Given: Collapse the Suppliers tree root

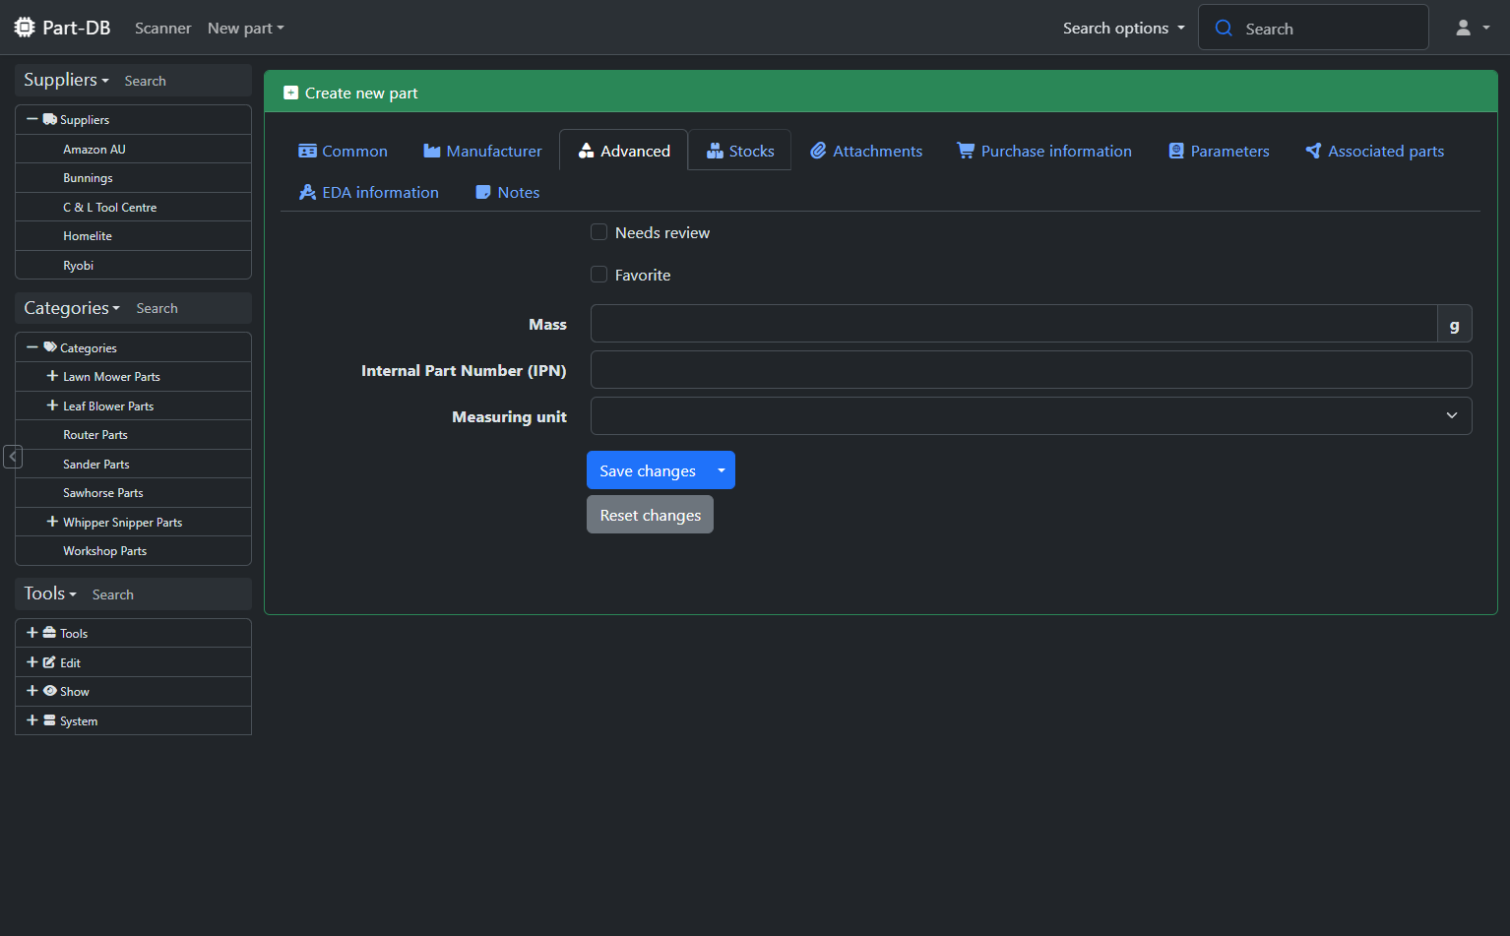Looking at the screenshot, I should pos(32,119).
